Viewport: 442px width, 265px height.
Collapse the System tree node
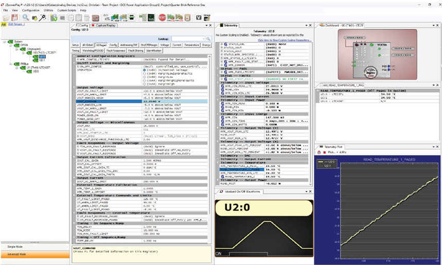point(4,41)
